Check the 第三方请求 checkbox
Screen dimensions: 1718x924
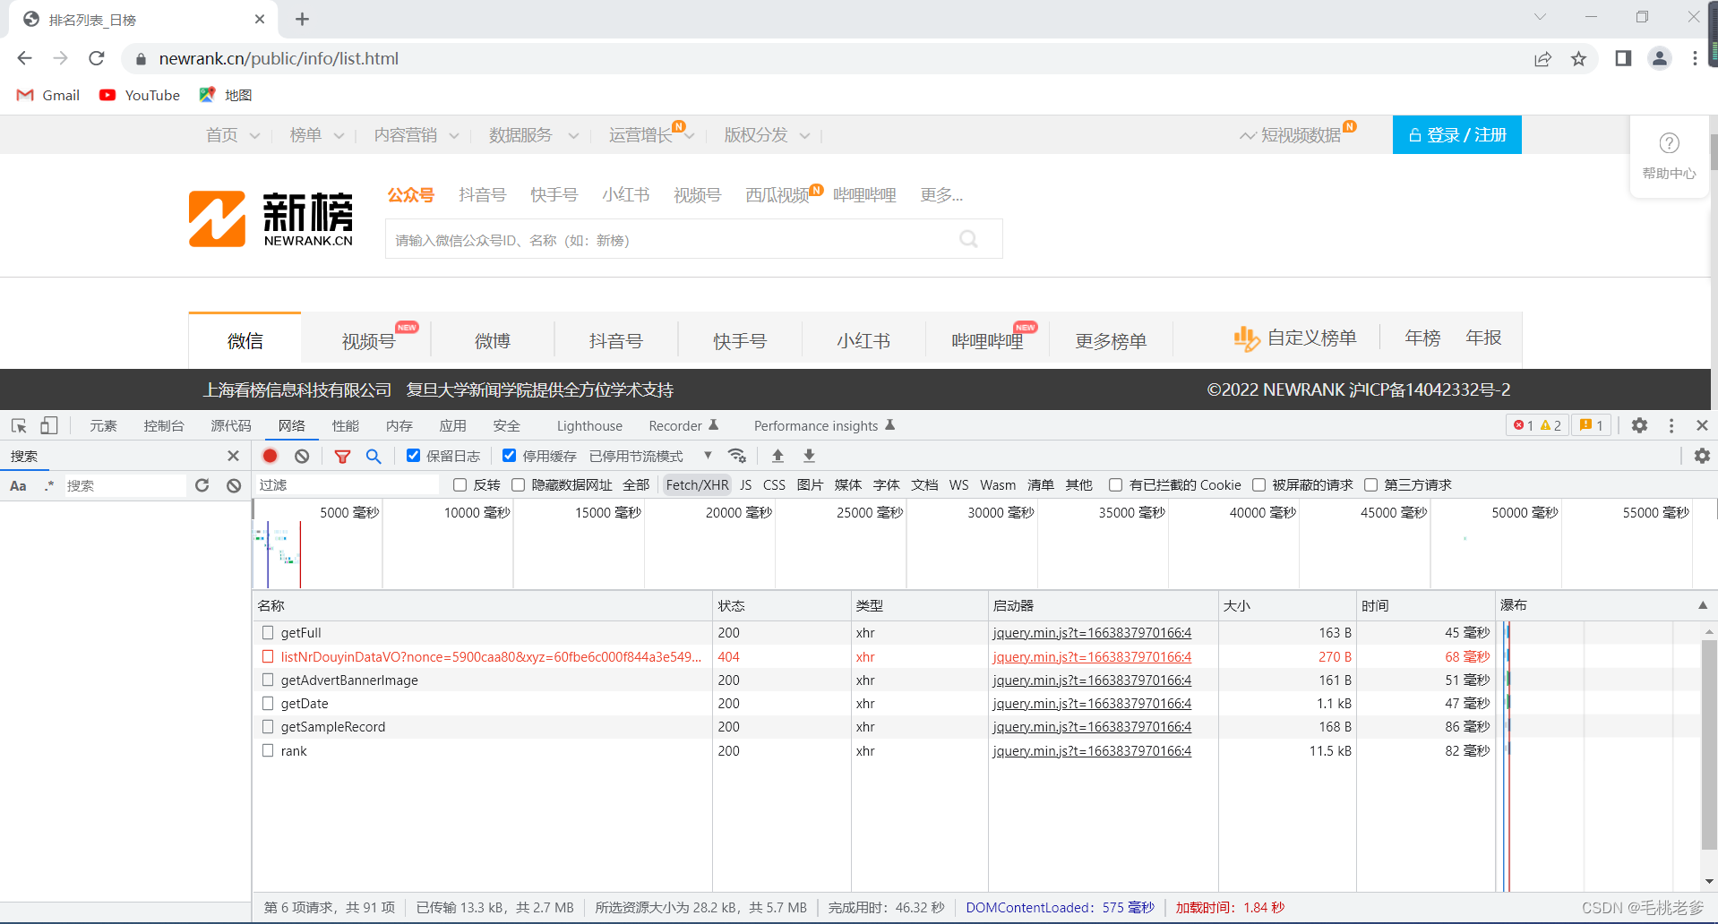click(x=1370, y=484)
